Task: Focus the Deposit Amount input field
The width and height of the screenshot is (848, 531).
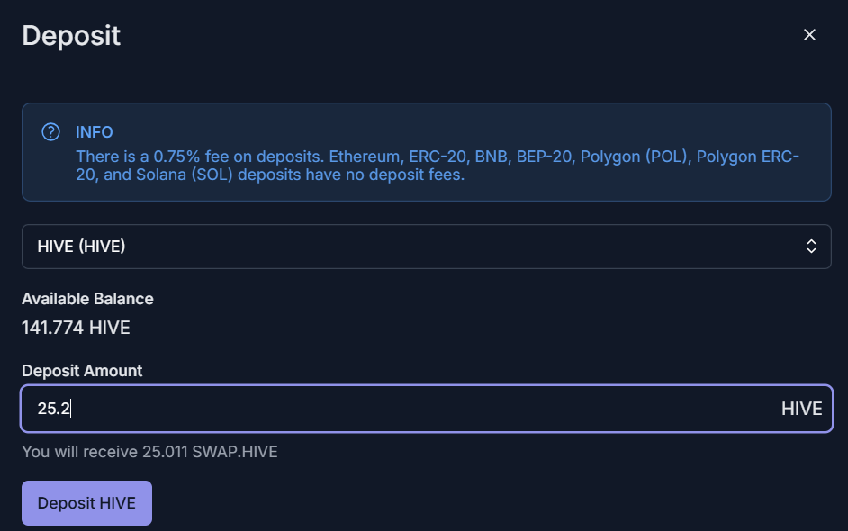Action: point(426,409)
